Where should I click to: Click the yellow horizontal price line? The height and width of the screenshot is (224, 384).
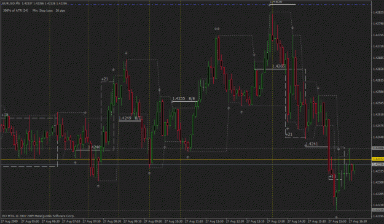[186, 159]
